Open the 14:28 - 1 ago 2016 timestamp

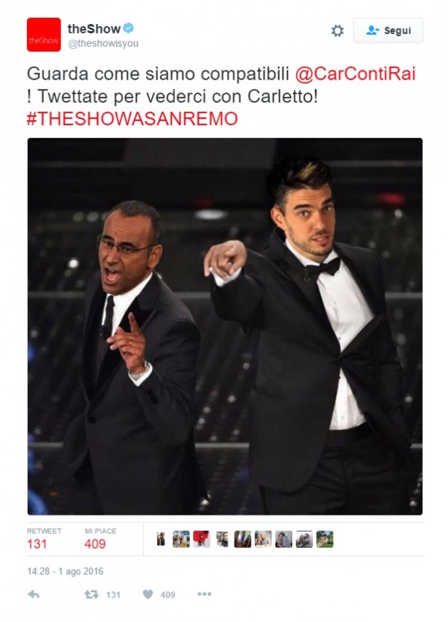click(x=65, y=572)
